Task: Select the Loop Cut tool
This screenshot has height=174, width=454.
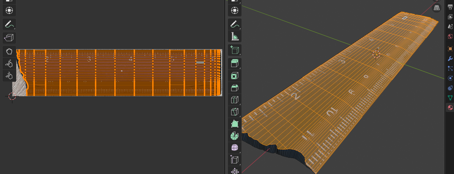Action: [234, 100]
